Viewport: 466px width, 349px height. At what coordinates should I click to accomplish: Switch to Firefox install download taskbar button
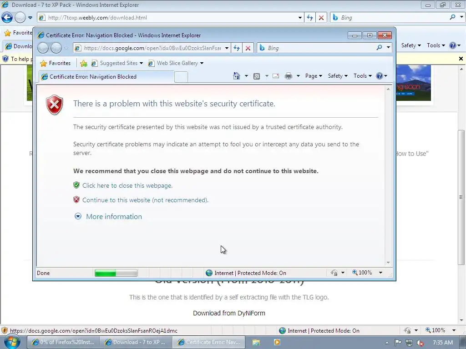[63, 342]
